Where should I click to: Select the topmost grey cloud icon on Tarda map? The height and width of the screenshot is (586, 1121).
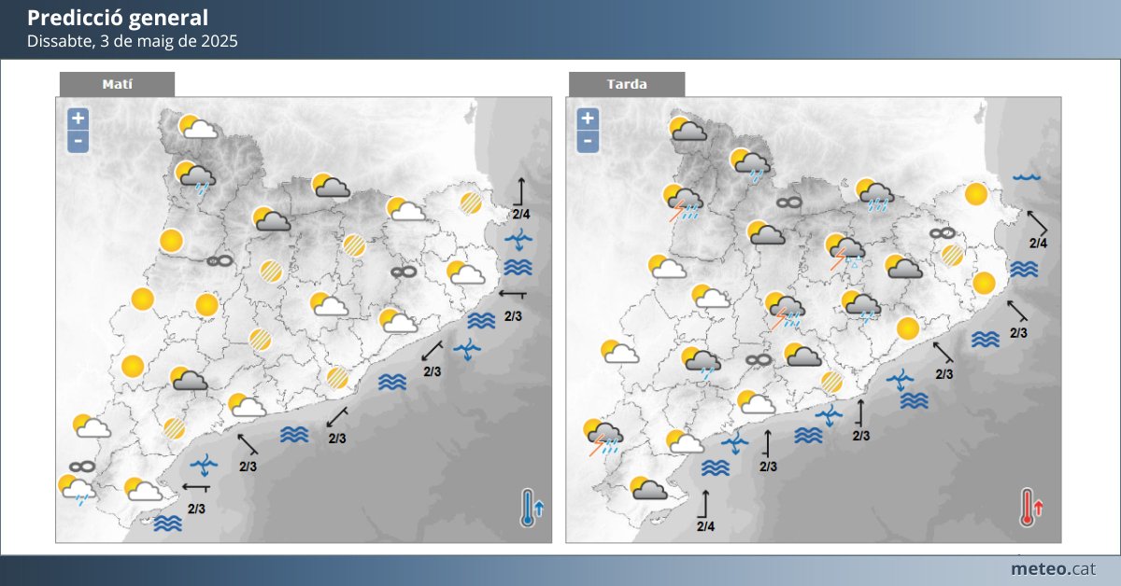(x=688, y=129)
